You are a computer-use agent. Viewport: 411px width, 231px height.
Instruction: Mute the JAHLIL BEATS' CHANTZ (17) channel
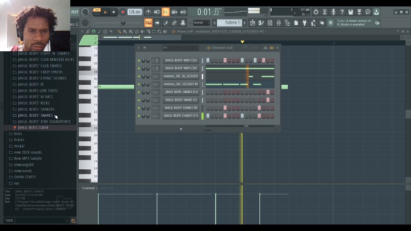(x=139, y=116)
